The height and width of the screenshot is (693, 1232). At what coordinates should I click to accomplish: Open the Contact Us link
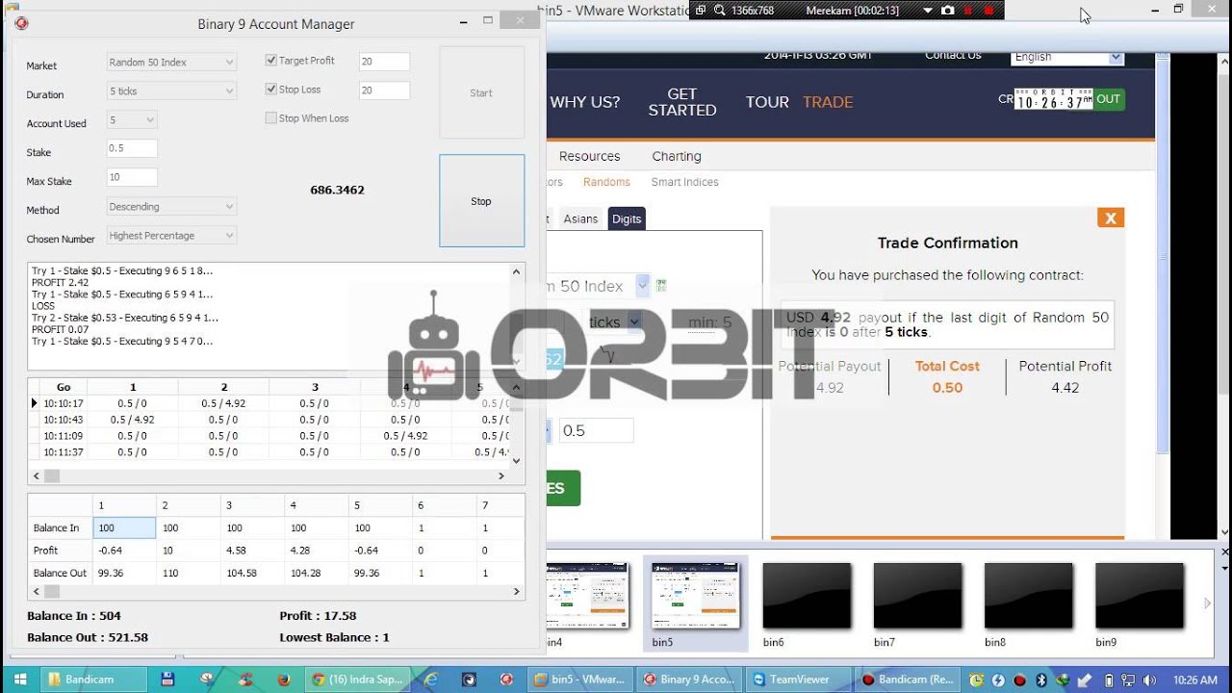point(953,56)
